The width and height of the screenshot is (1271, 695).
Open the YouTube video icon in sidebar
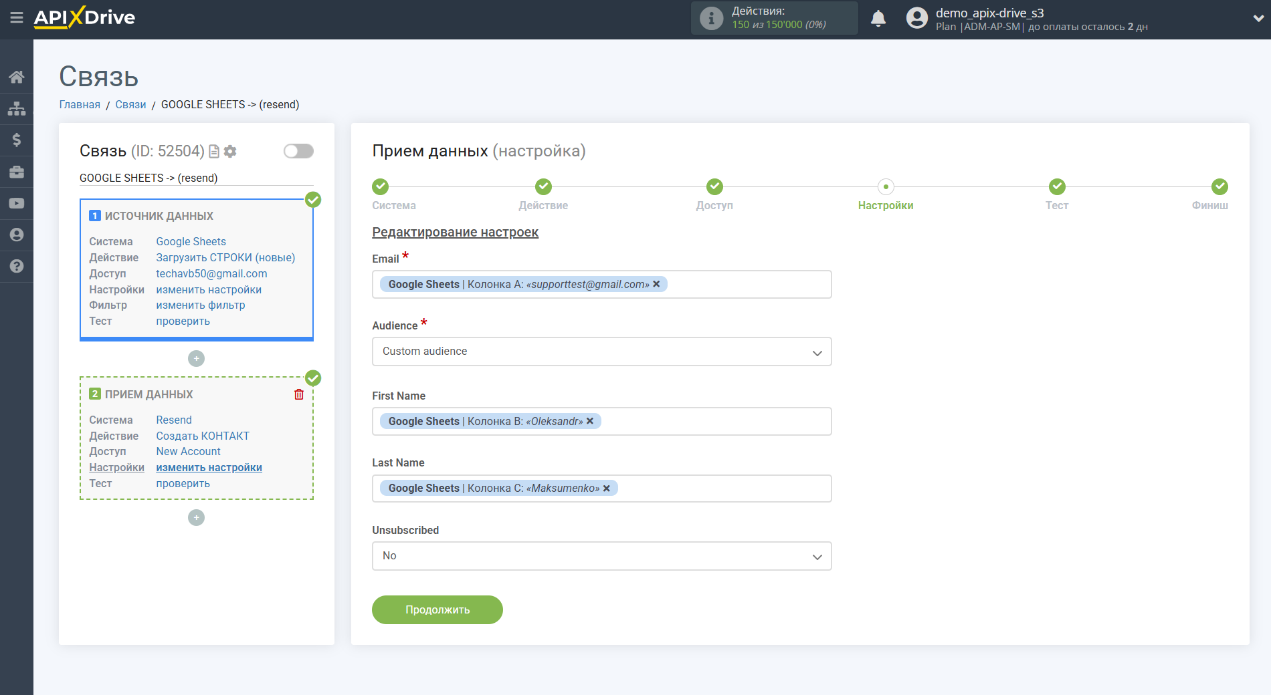(x=17, y=203)
